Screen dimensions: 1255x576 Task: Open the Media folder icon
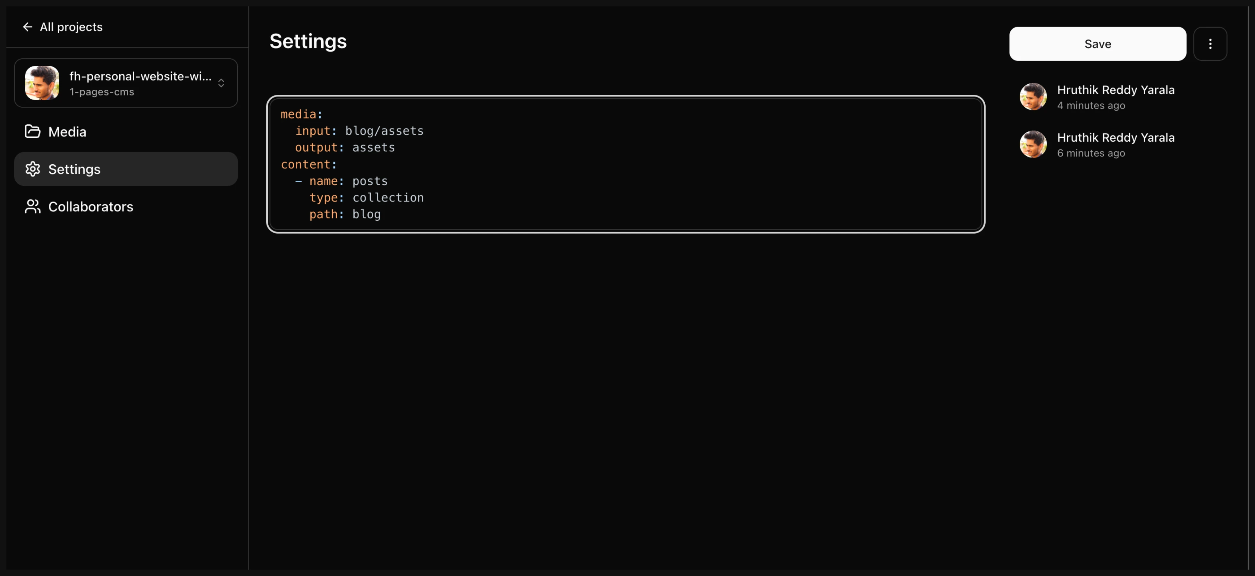[33, 131]
